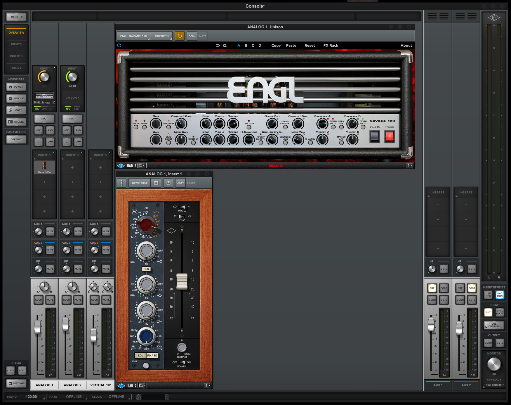Toggle phase invert button on ANALOG 1
This screenshot has height=405, width=511.
39,142
